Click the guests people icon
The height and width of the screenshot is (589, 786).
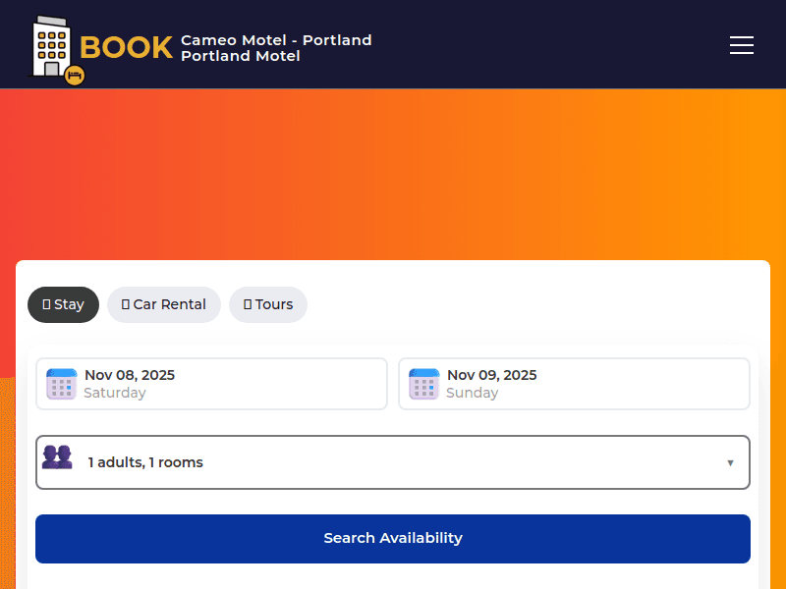[57, 457]
